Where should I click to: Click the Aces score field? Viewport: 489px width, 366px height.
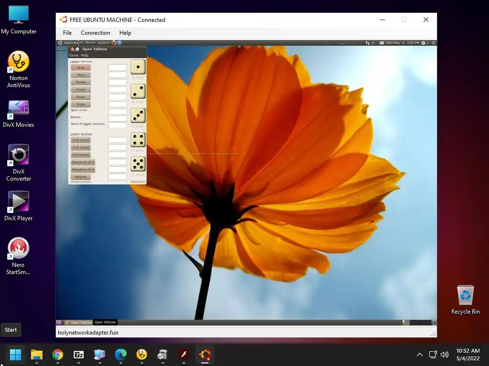(x=117, y=67)
